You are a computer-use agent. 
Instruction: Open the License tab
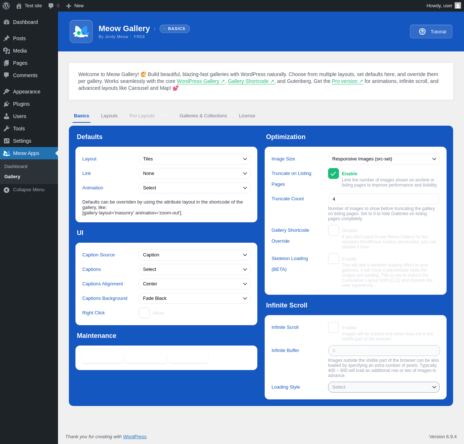click(247, 116)
